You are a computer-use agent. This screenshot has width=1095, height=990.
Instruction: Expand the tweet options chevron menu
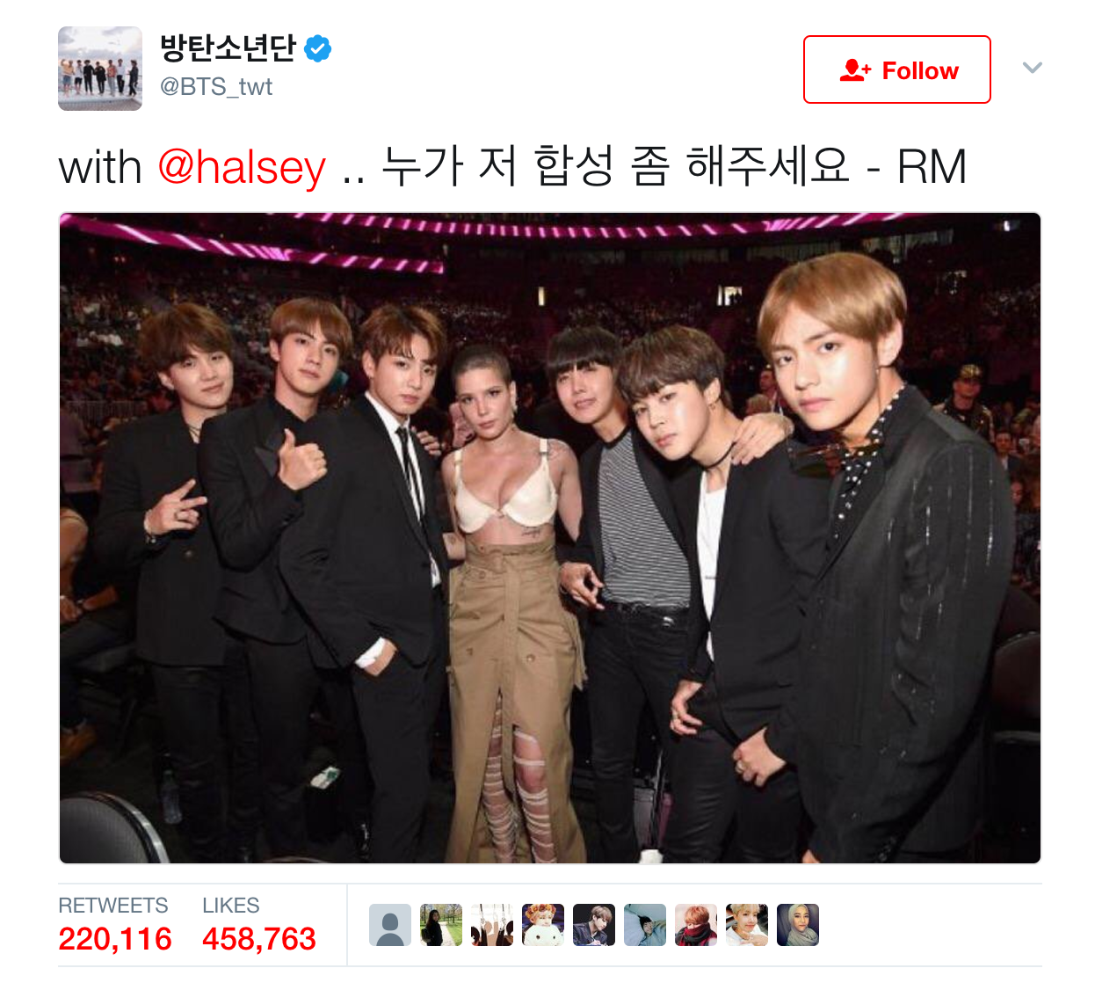pos(1033,68)
